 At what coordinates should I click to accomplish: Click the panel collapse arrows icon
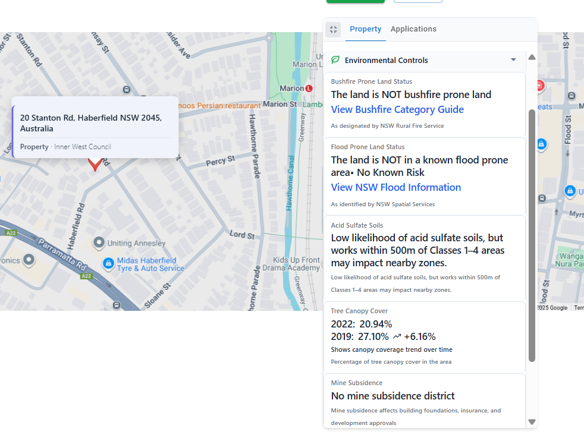(x=333, y=29)
